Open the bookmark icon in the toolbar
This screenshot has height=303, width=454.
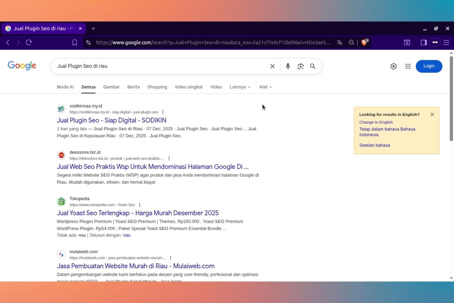coord(75,42)
